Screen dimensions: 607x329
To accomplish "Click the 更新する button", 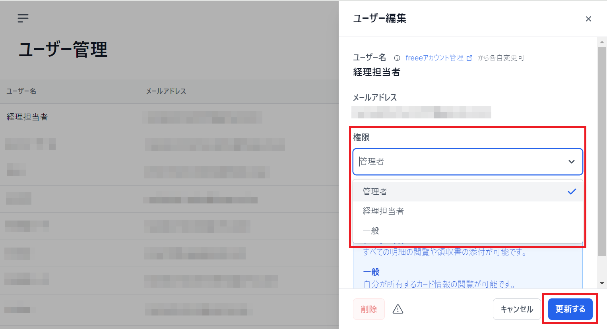I will (570, 309).
